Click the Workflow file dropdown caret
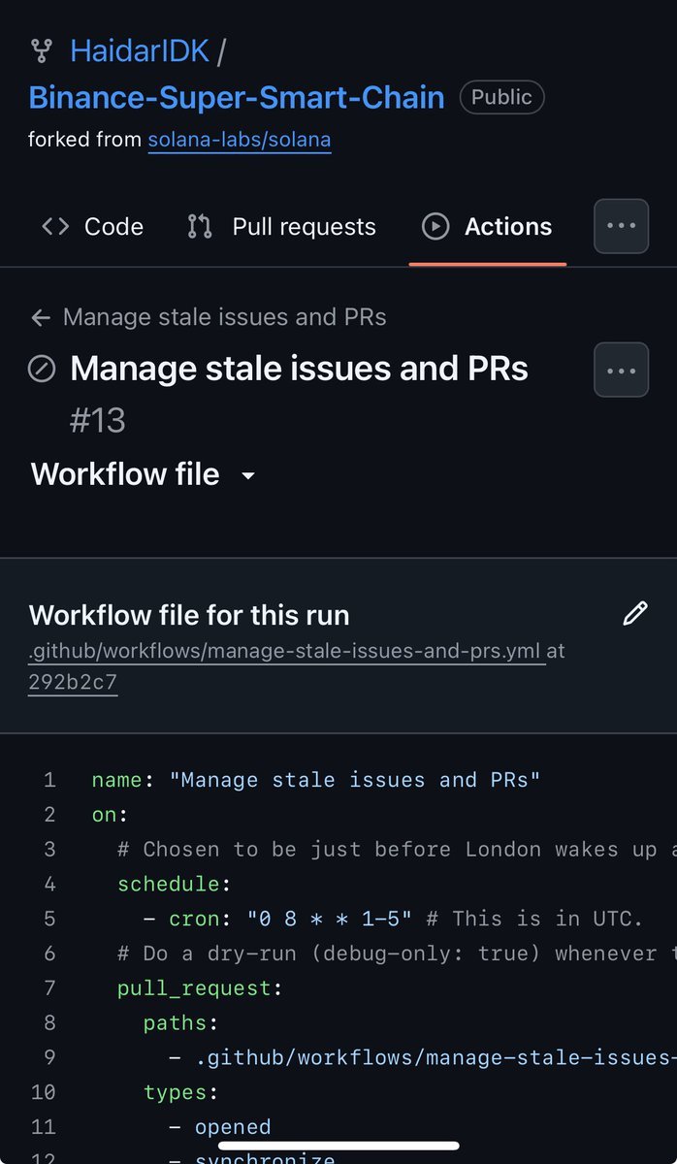The height and width of the screenshot is (1164, 677). [x=248, y=476]
